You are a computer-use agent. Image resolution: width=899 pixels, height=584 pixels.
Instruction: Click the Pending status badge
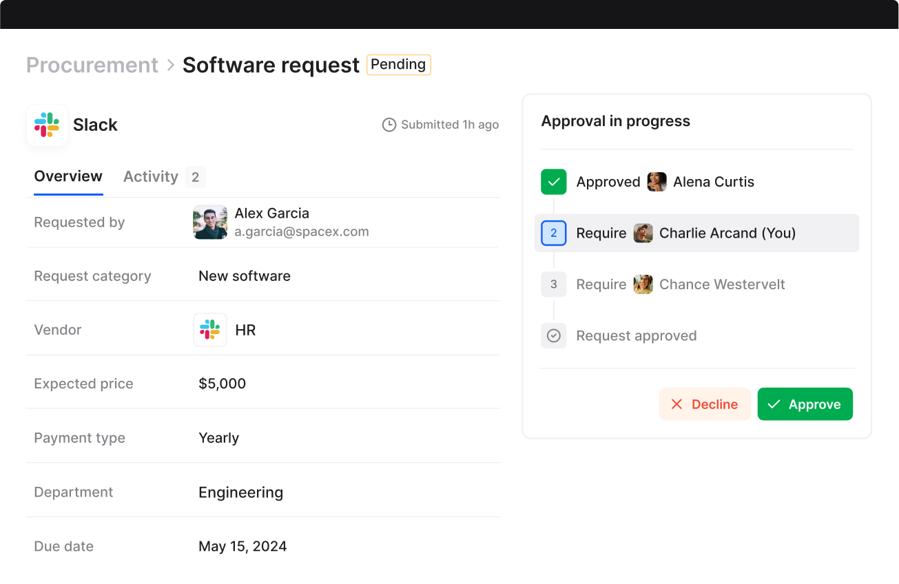(x=399, y=65)
